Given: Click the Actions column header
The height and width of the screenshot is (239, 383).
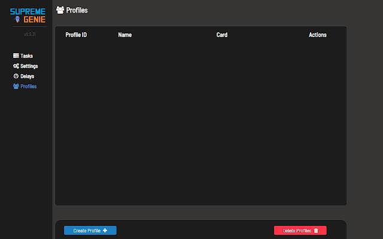Looking at the screenshot, I should click(318, 35).
